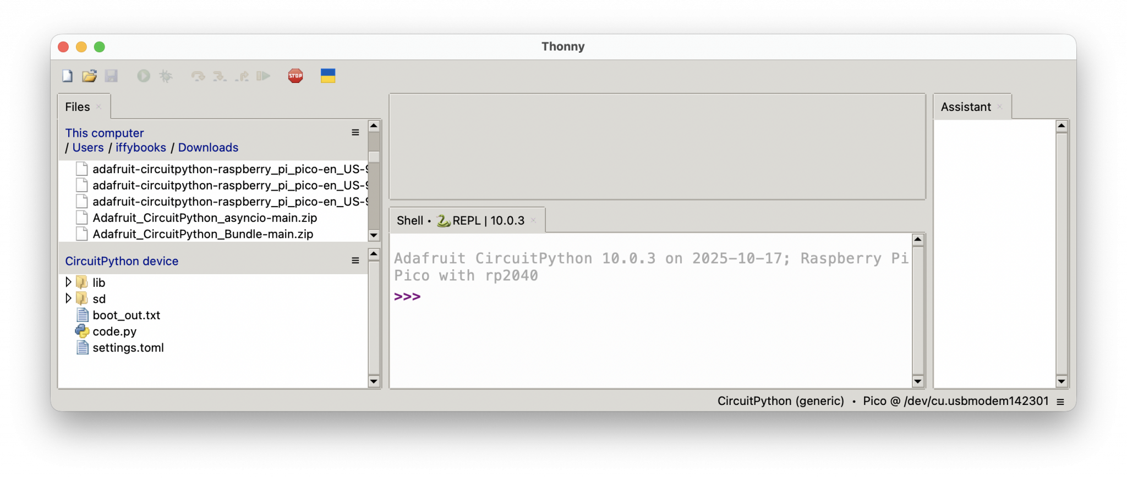This screenshot has width=1127, height=478.
Task: Navigate to the iffybooks folder link
Action: [x=140, y=148]
